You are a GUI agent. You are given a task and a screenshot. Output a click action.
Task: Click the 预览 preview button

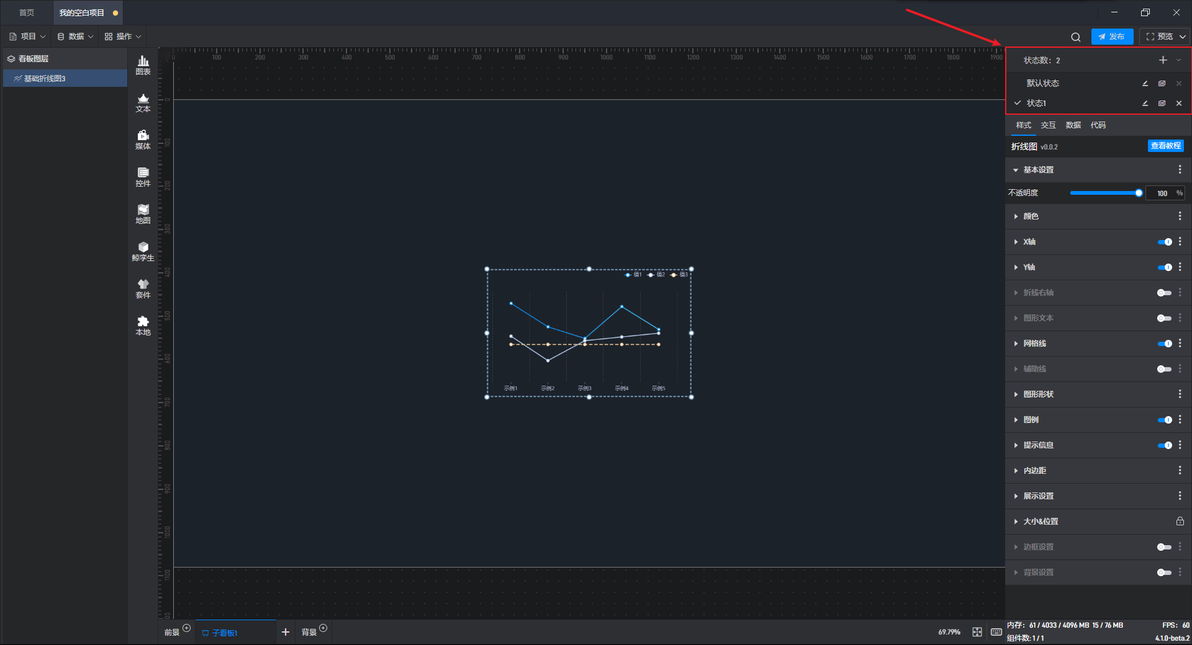pyautogui.click(x=1160, y=37)
